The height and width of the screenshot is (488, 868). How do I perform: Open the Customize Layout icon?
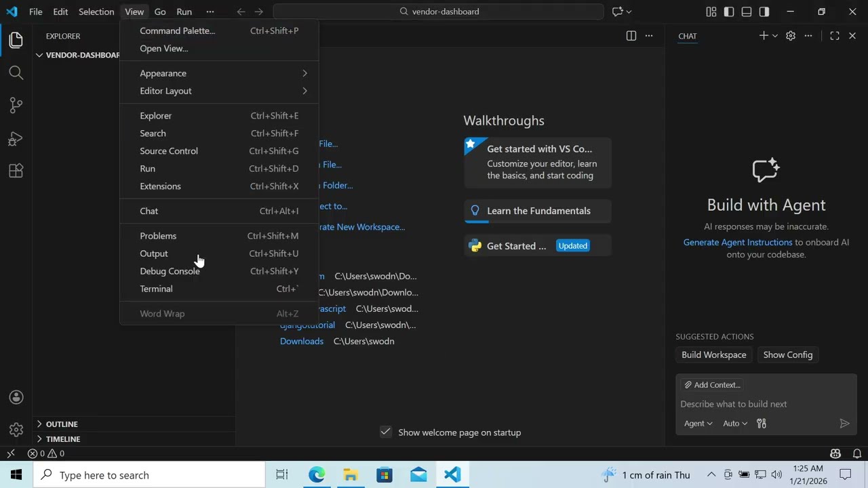tap(711, 12)
